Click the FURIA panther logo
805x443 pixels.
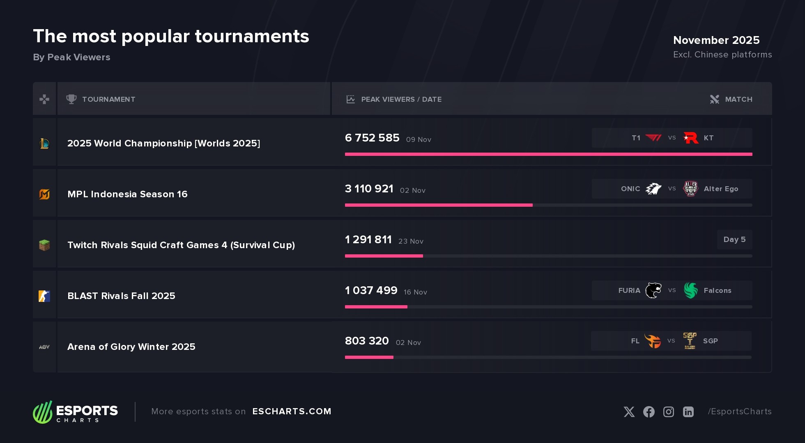point(653,290)
